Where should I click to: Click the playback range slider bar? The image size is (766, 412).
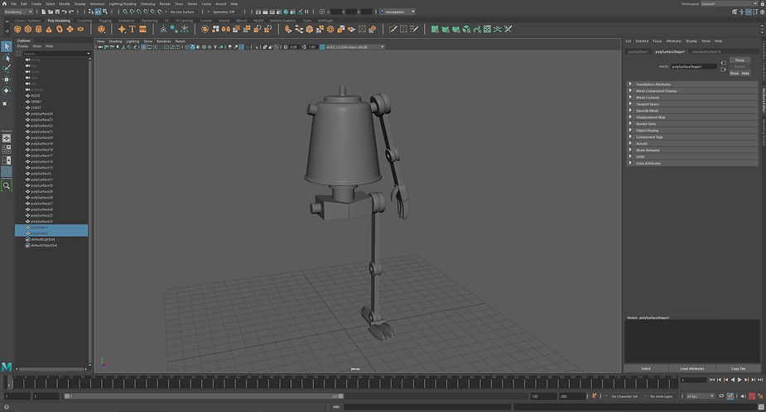click(x=204, y=396)
